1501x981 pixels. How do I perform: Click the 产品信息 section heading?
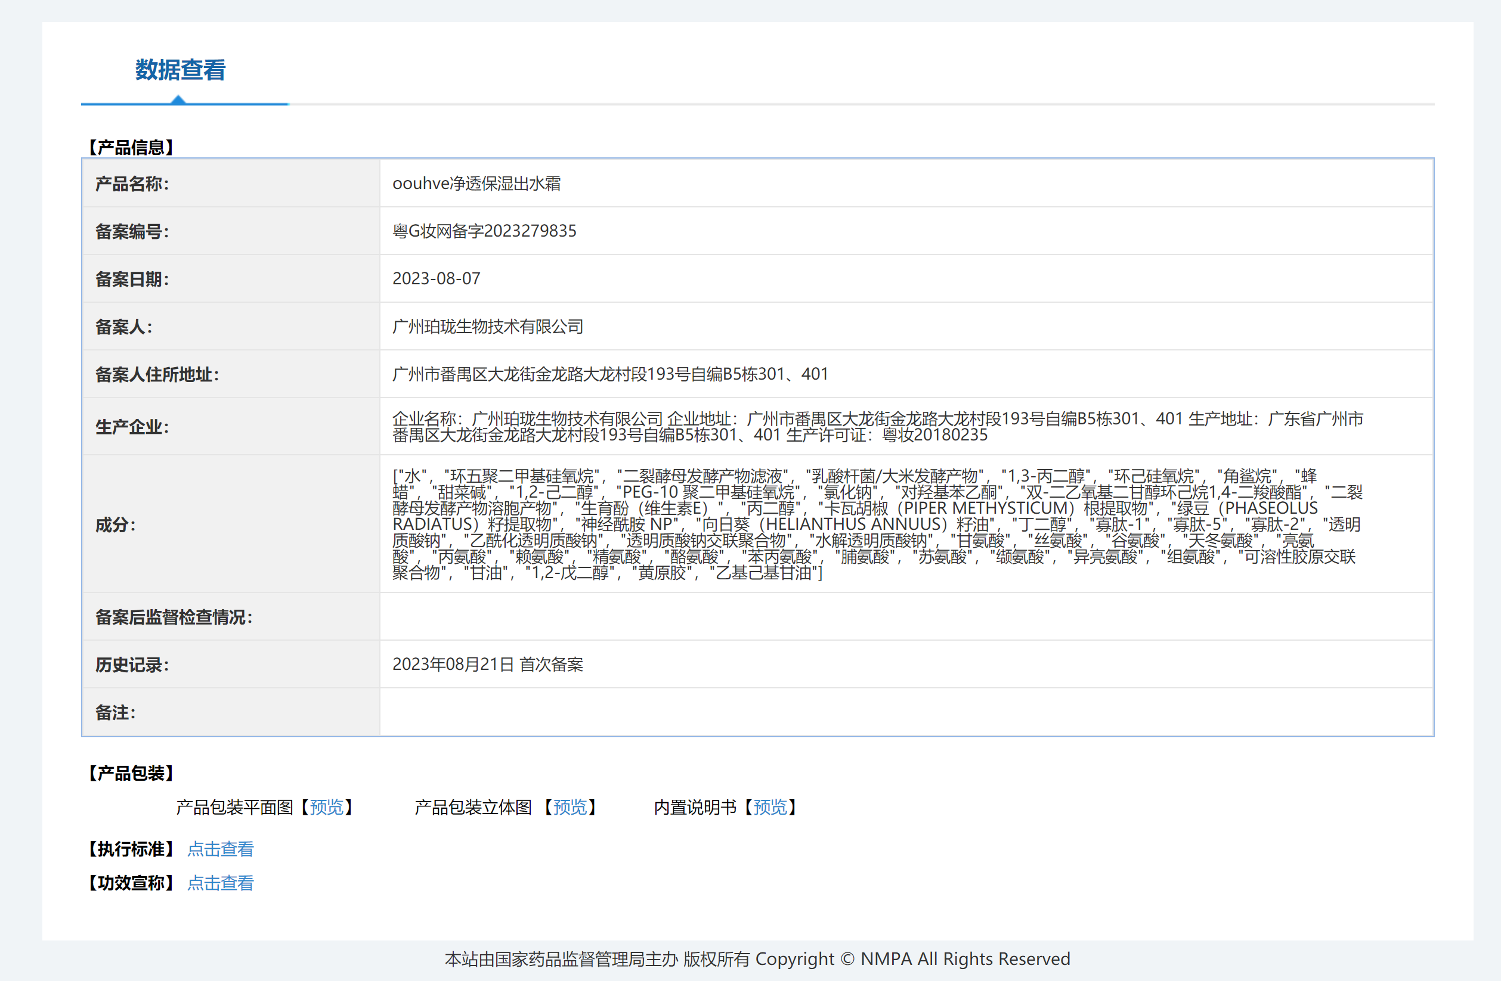tap(131, 148)
